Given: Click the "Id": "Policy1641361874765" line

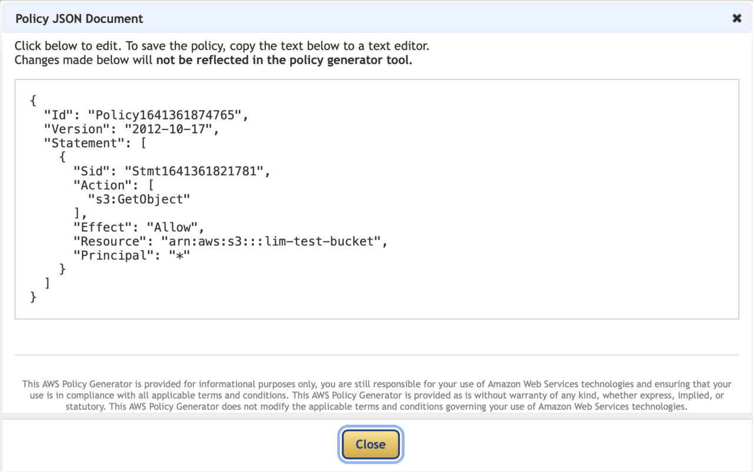Looking at the screenshot, I should 146,115.
